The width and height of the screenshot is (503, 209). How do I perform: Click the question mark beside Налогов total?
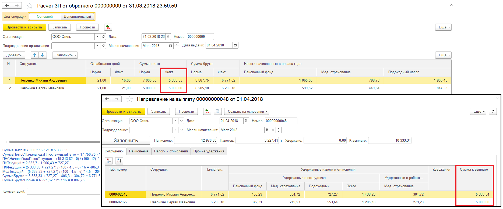tap(282, 140)
